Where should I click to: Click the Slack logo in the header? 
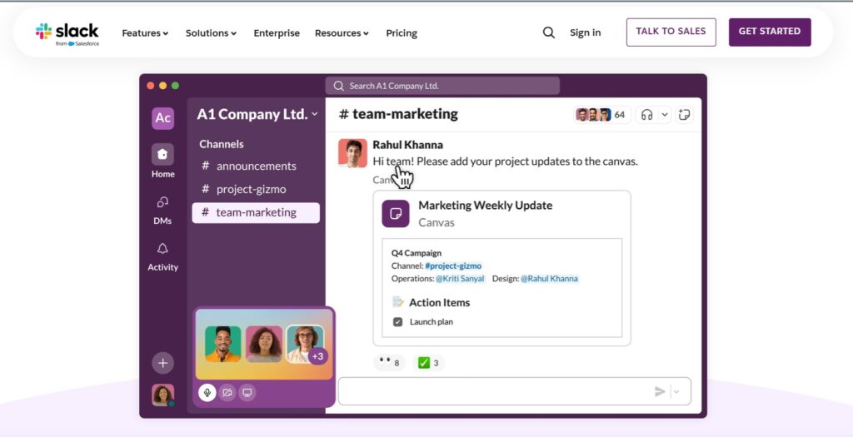(67, 33)
